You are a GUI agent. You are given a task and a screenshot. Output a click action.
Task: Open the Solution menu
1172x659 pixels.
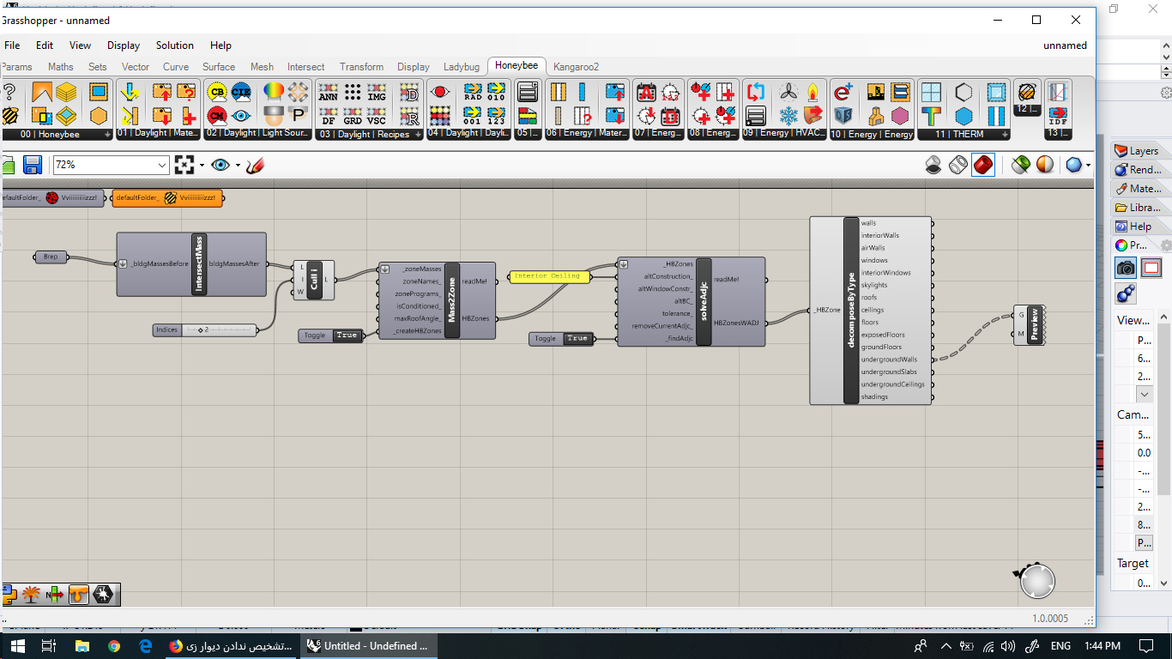175,45
